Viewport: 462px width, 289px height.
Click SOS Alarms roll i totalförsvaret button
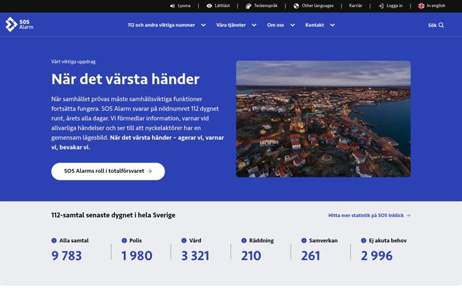point(108,171)
